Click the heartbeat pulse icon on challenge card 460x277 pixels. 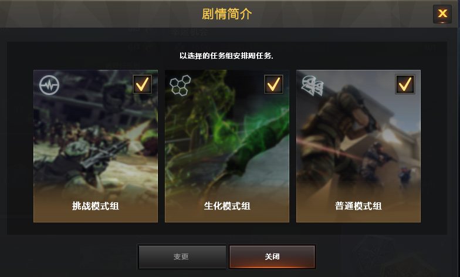(49, 85)
